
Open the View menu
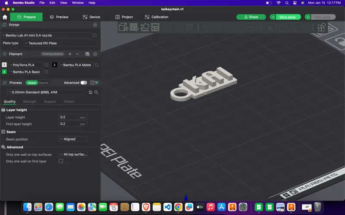(x=63, y=3)
